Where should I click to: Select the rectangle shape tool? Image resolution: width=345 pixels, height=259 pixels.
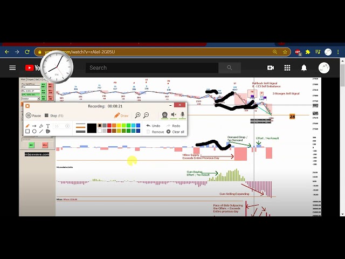point(27,131)
